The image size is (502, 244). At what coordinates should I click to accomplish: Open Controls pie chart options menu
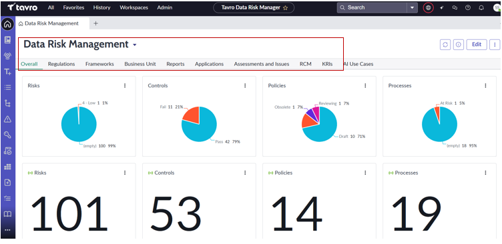tap(245, 86)
